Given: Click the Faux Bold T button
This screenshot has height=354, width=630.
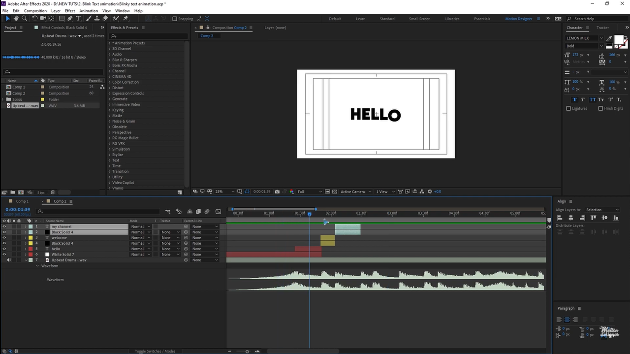Looking at the screenshot, I should (574, 99).
